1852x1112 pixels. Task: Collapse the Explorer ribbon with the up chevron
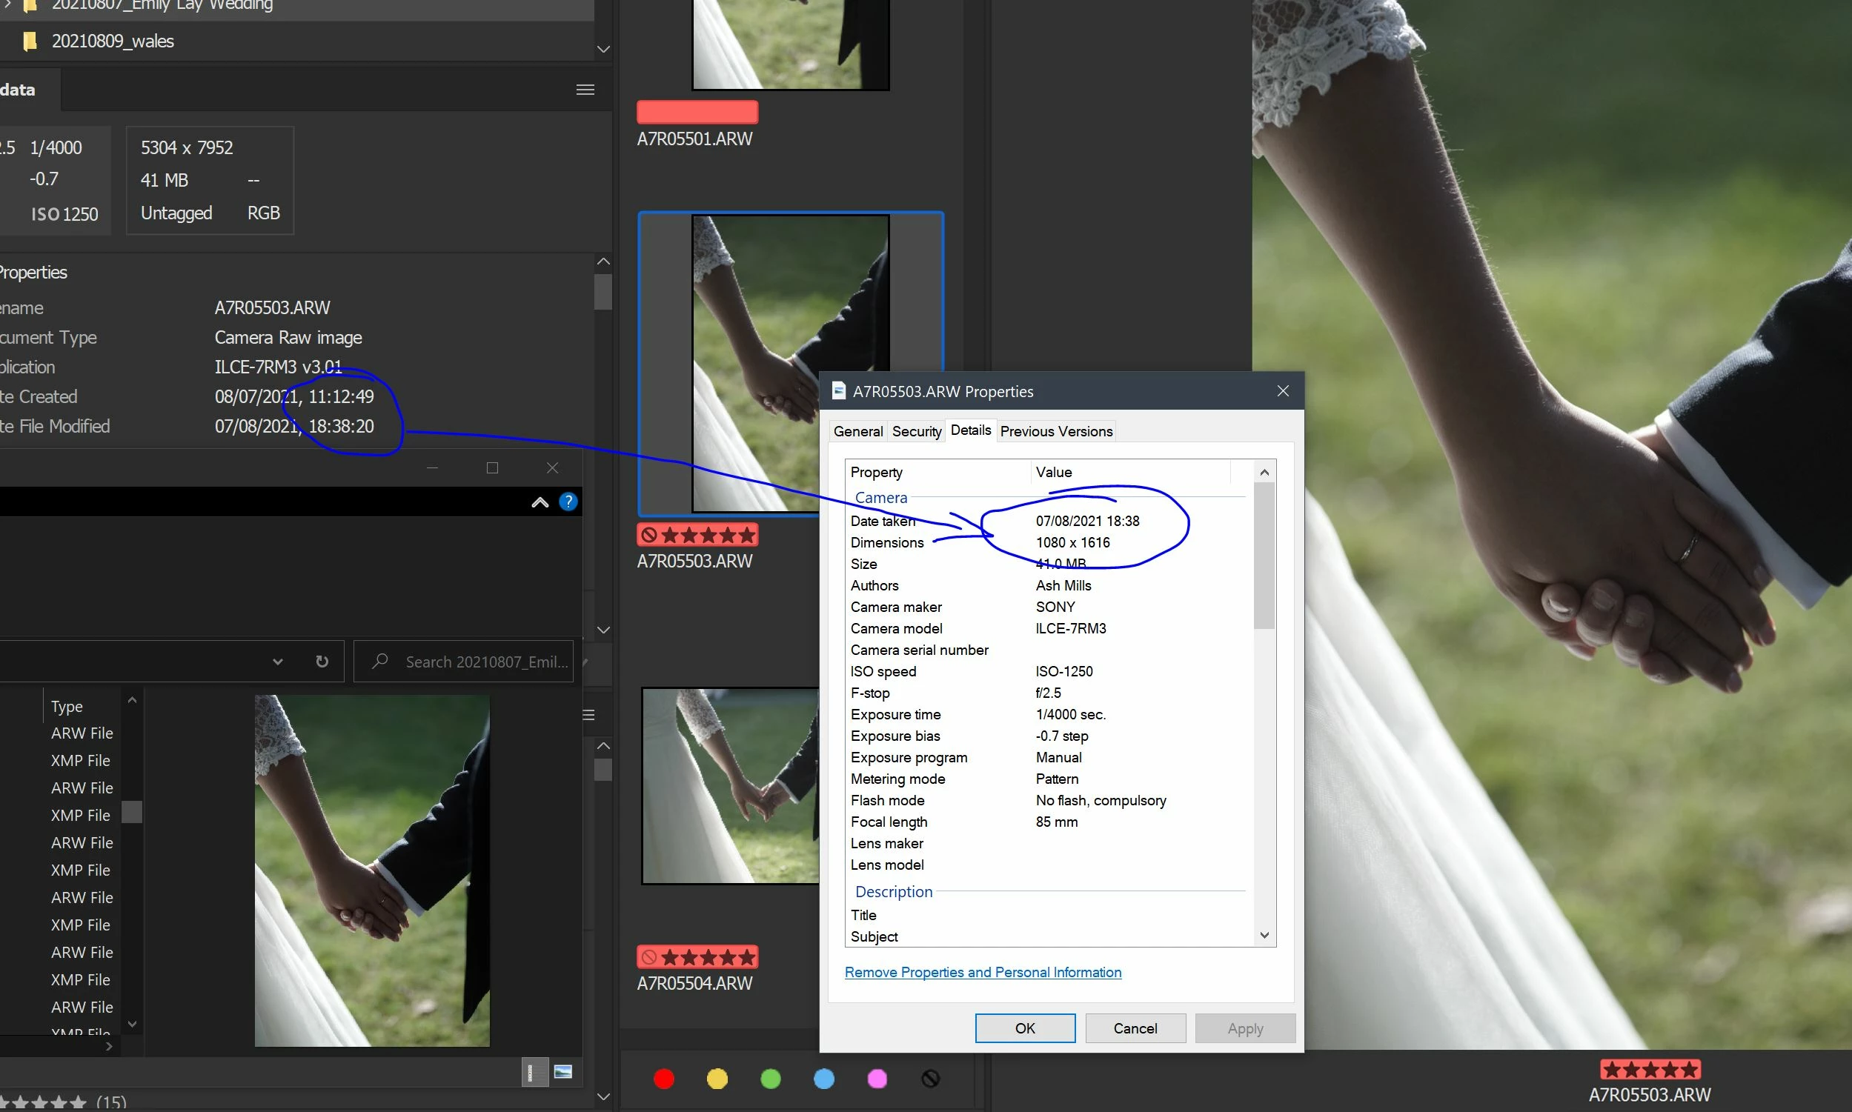(540, 502)
